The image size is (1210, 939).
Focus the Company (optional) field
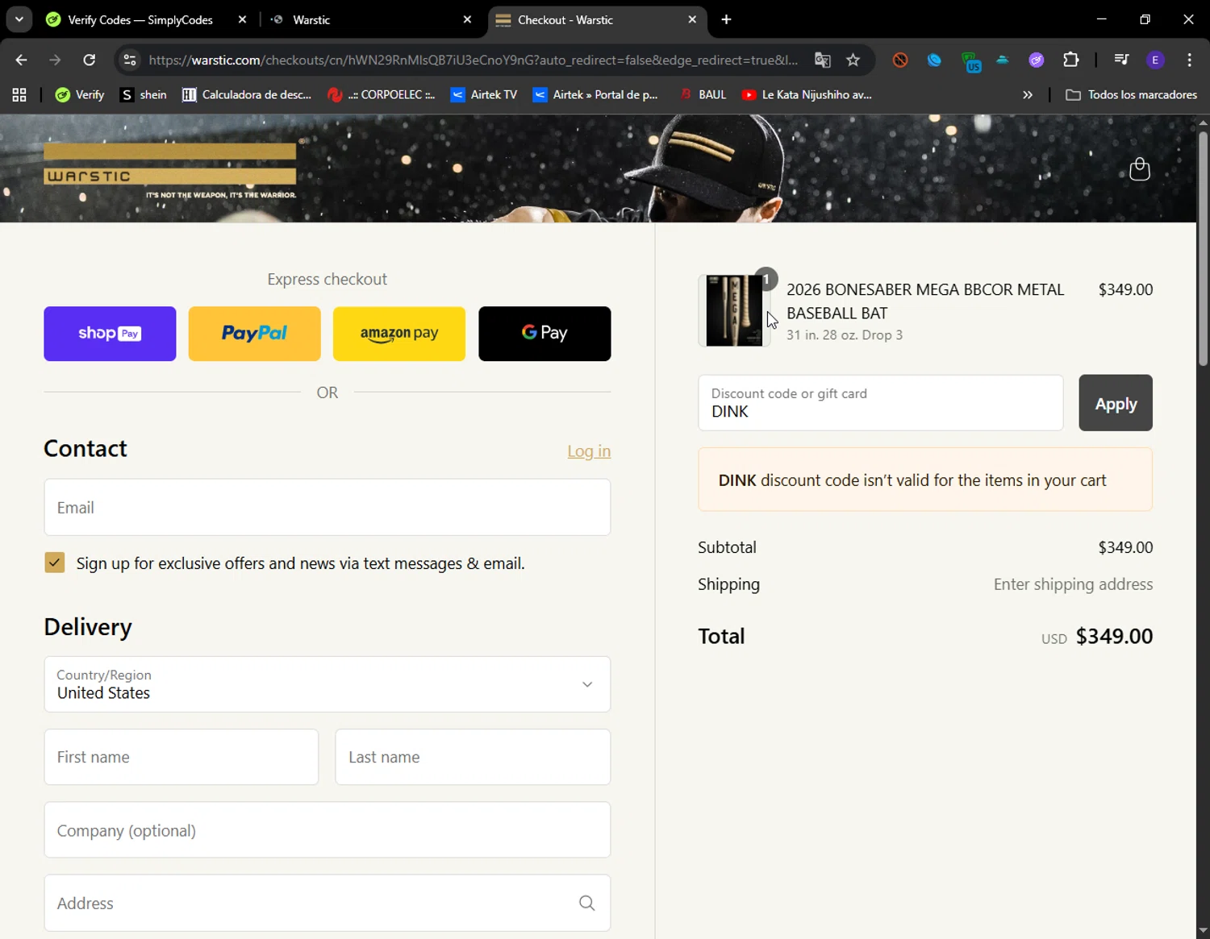point(328,830)
